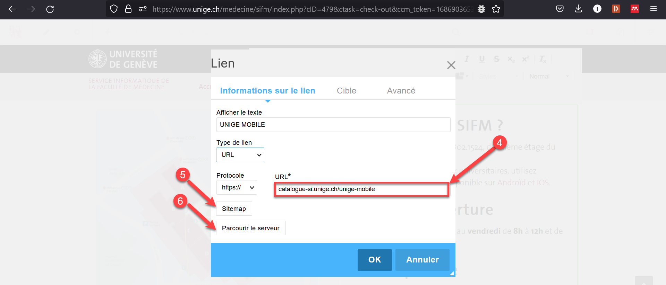Click the Sitemap button
666x285 pixels.
click(234, 209)
